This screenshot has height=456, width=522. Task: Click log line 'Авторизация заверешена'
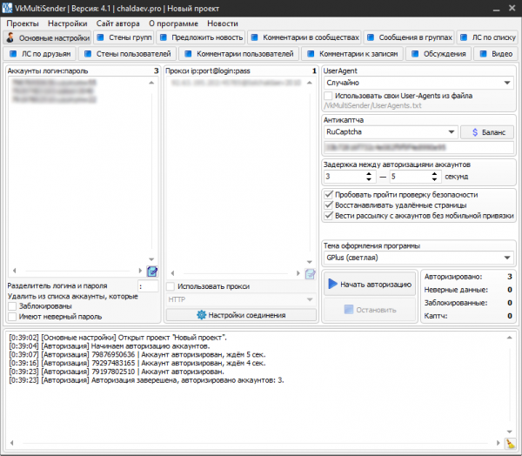pos(147,380)
